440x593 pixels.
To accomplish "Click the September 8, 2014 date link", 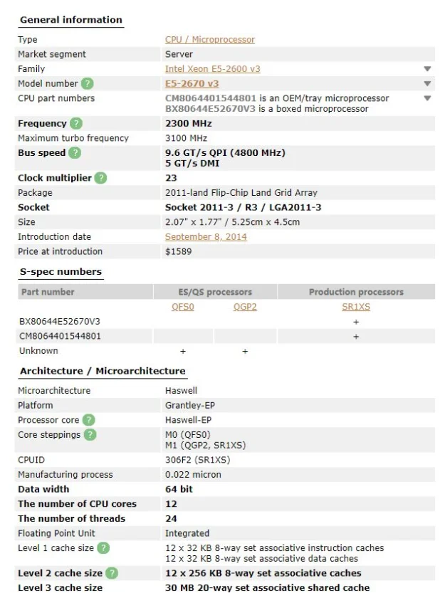I will (206, 237).
